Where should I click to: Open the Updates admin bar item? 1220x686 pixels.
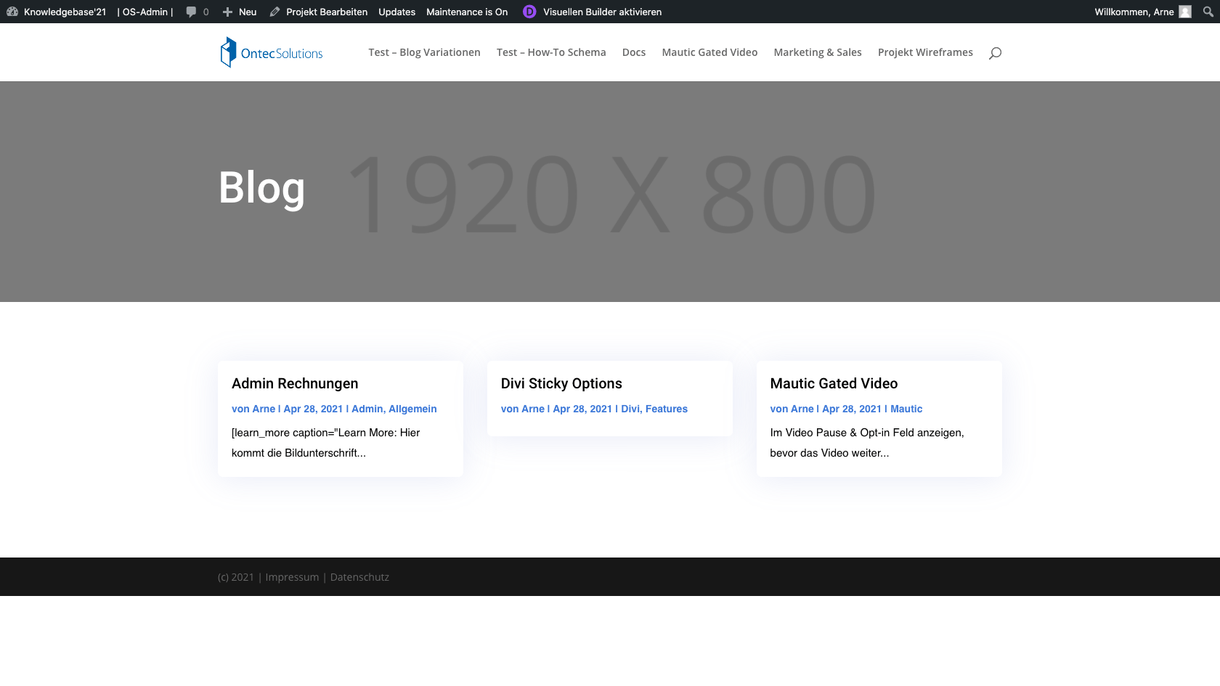tap(396, 12)
